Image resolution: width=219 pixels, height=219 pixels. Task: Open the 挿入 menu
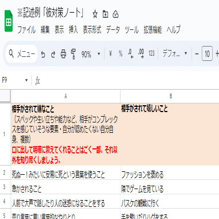[73, 30]
